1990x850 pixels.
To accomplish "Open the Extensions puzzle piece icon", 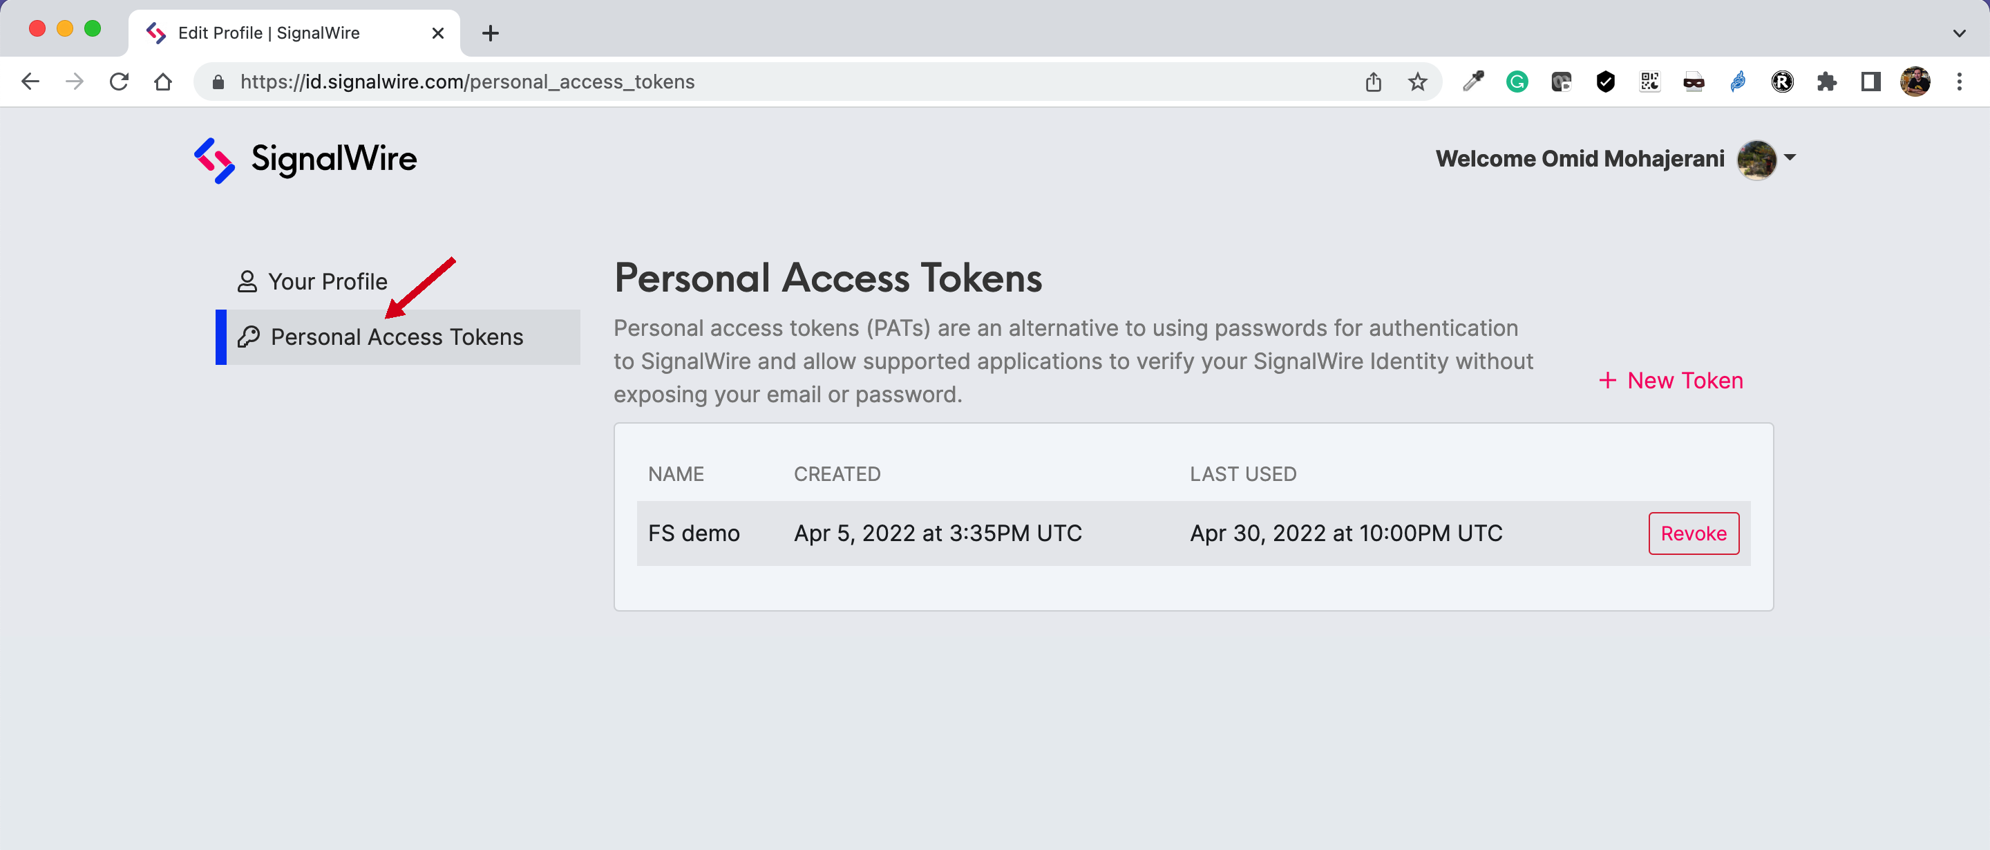I will (x=1826, y=82).
